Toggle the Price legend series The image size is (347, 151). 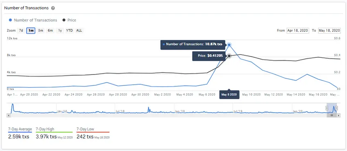coord(69,20)
